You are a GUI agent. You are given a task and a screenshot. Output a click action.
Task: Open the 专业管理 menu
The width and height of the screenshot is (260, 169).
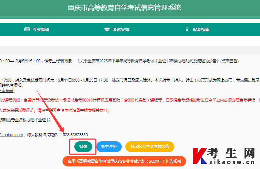point(37,30)
